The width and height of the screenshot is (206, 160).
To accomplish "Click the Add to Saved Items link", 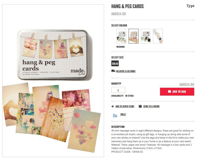I will [125, 106].
